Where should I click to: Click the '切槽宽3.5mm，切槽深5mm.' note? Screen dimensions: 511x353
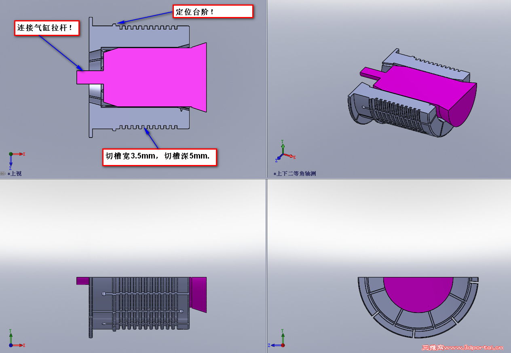pyautogui.click(x=160, y=157)
